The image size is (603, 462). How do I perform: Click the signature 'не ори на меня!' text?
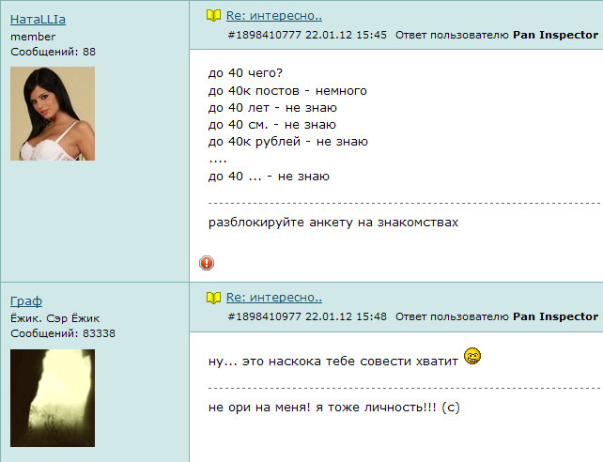coord(259,408)
